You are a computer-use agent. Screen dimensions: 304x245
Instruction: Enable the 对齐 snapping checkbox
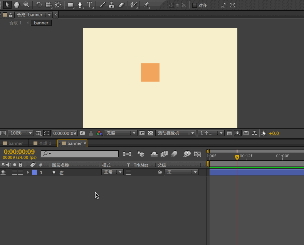tap(195, 5)
